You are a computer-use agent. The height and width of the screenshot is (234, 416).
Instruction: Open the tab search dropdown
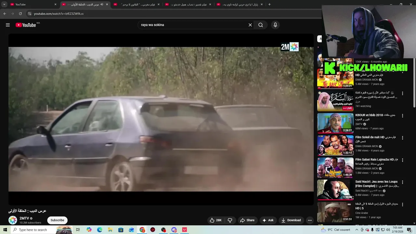(x=4, y=5)
